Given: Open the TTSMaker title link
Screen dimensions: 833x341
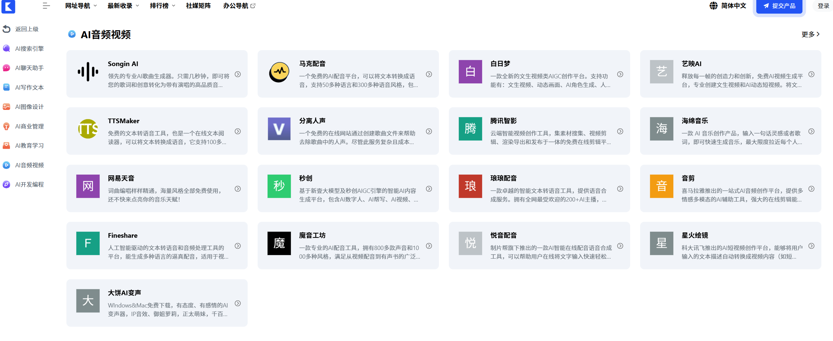Looking at the screenshot, I should click(x=124, y=121).
